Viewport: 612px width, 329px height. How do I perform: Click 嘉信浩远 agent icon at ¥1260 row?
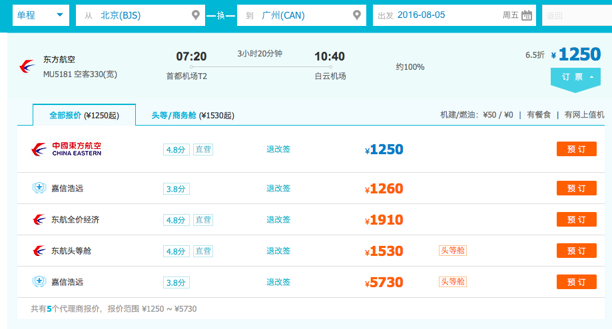pyautogui.click(x=39, y=188)
